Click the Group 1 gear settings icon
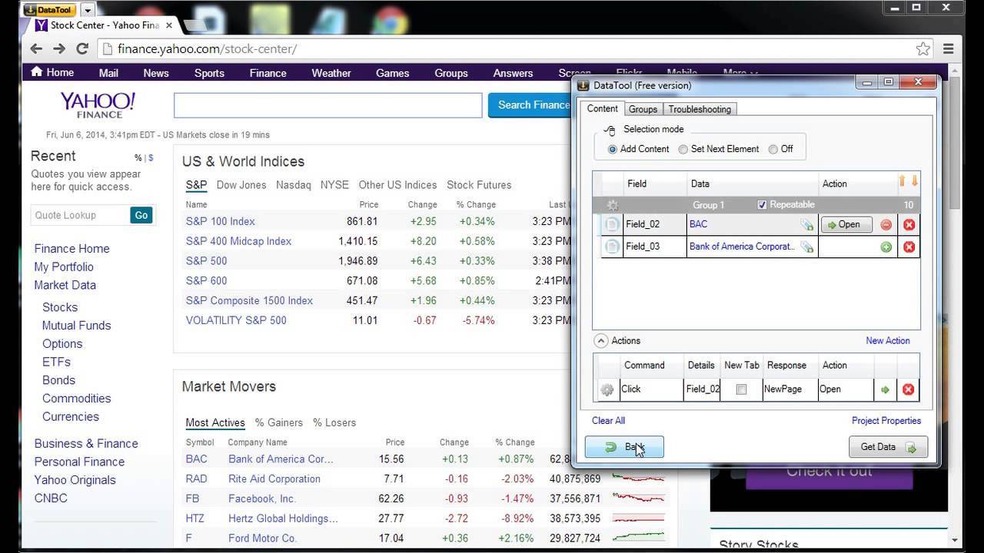The image size is (984, 553). 613,205
